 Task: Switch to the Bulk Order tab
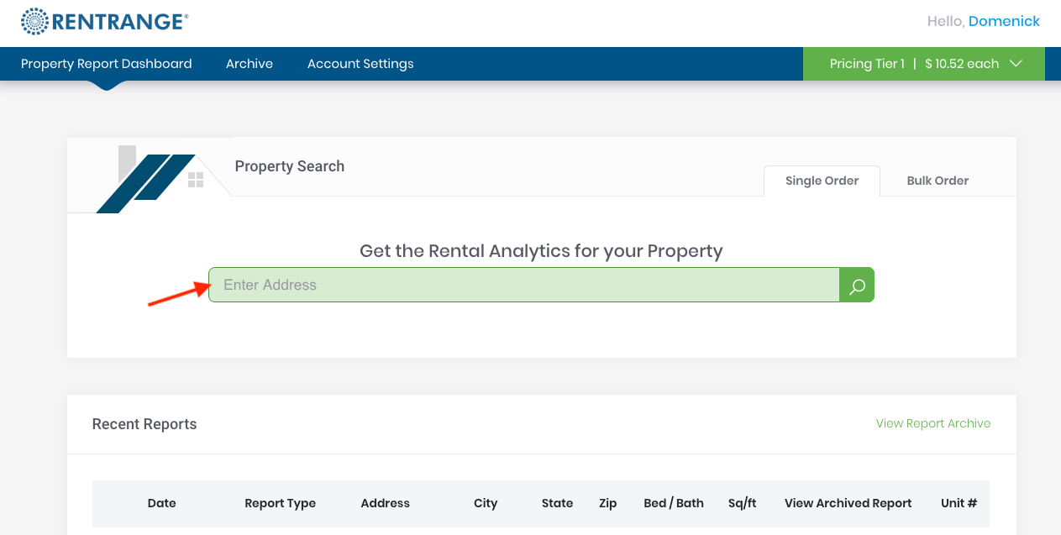click(938, 181)
